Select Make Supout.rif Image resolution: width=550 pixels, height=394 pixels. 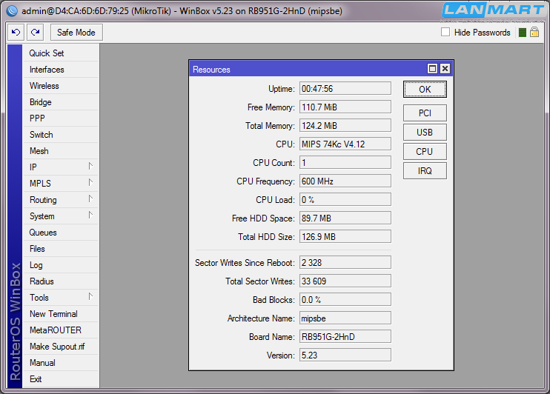[60, 347]
